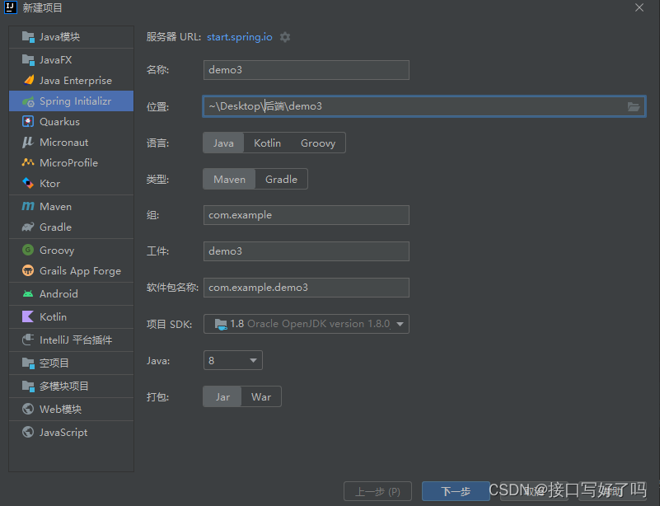Click the 软件包名称 input field
The height and width of the screenshot is (506, 660).
point(307,288)
